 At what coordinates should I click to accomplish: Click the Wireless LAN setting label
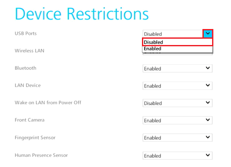pos(29,51)
